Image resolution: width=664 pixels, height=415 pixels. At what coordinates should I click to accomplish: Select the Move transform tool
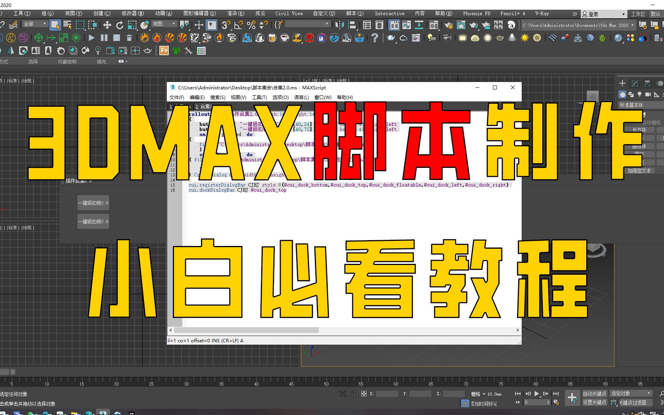[x=107, y=25]
